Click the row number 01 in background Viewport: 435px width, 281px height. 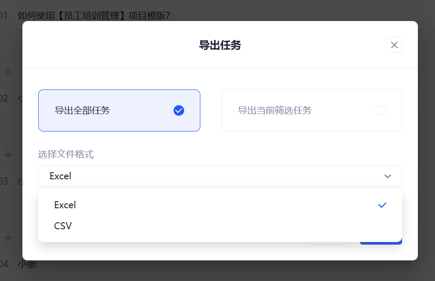pos(4,16)
